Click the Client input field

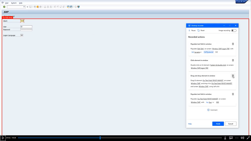pyautogui.click(x=22, y=21)
